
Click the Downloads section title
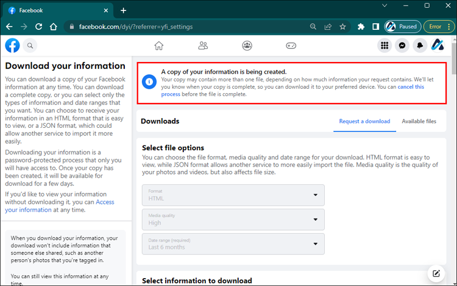(160, 121)
